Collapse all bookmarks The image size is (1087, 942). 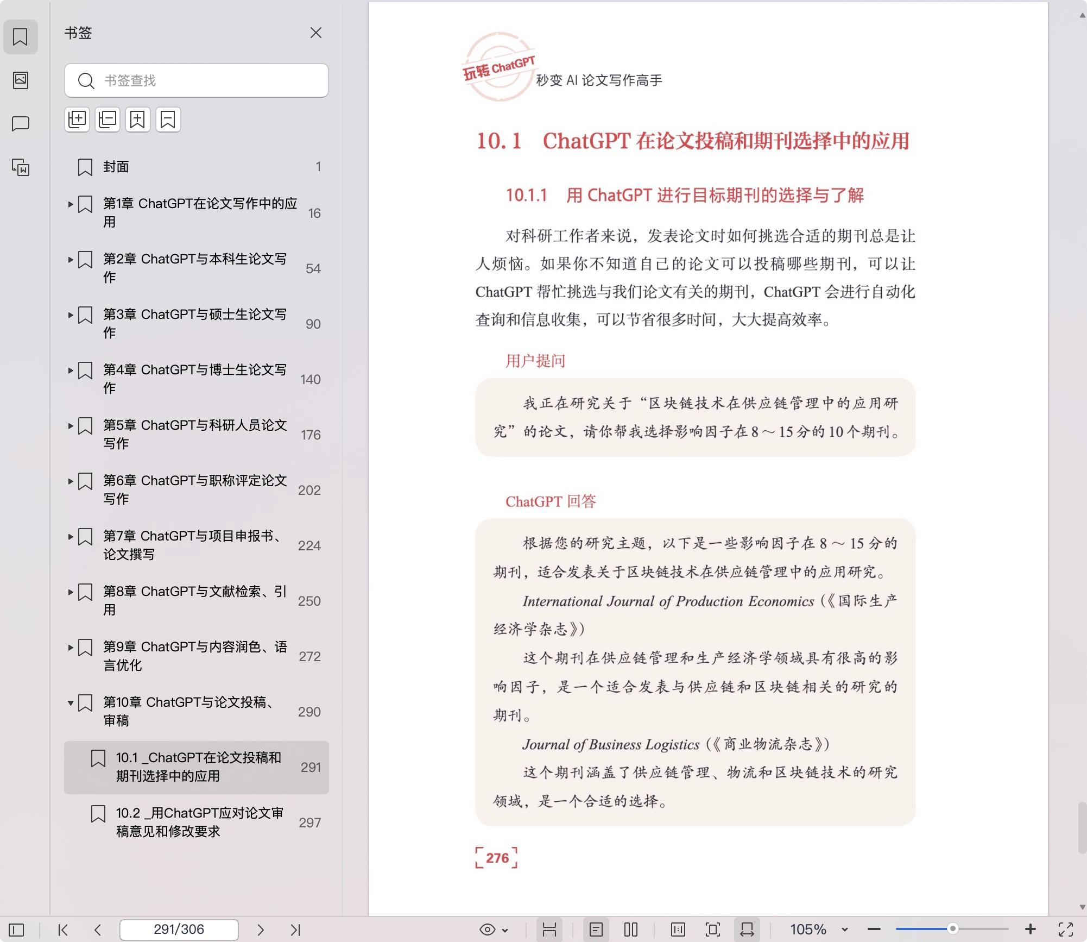tap(108, 120)
